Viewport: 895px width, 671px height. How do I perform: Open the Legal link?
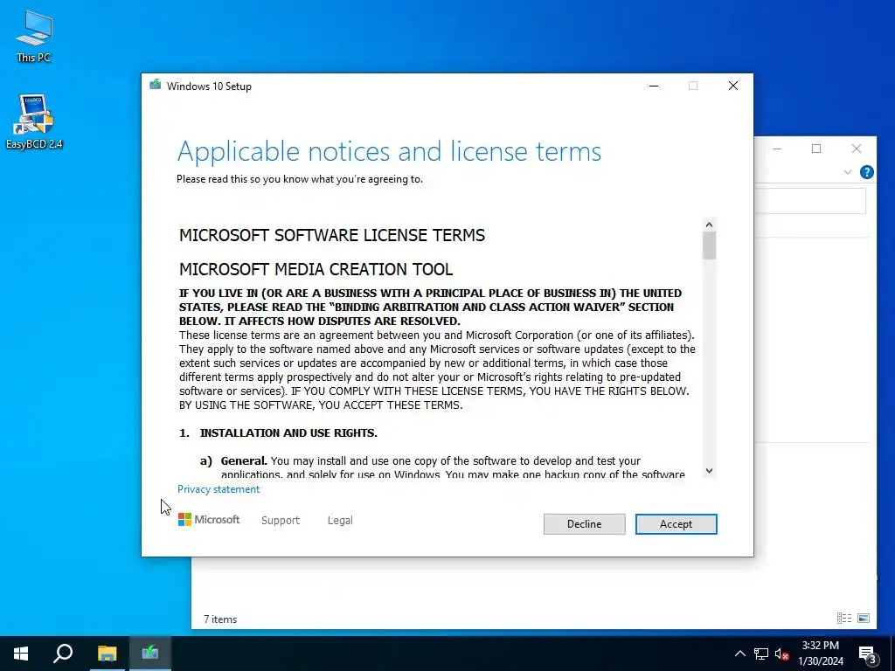pyautogui.click(x=340, y=521)
